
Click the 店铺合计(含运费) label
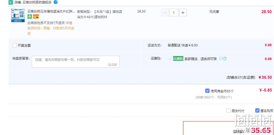tap(241, 77)
